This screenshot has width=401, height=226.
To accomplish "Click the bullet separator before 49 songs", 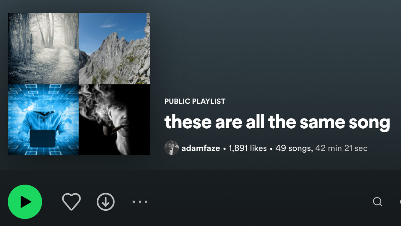I will point(271,149).
